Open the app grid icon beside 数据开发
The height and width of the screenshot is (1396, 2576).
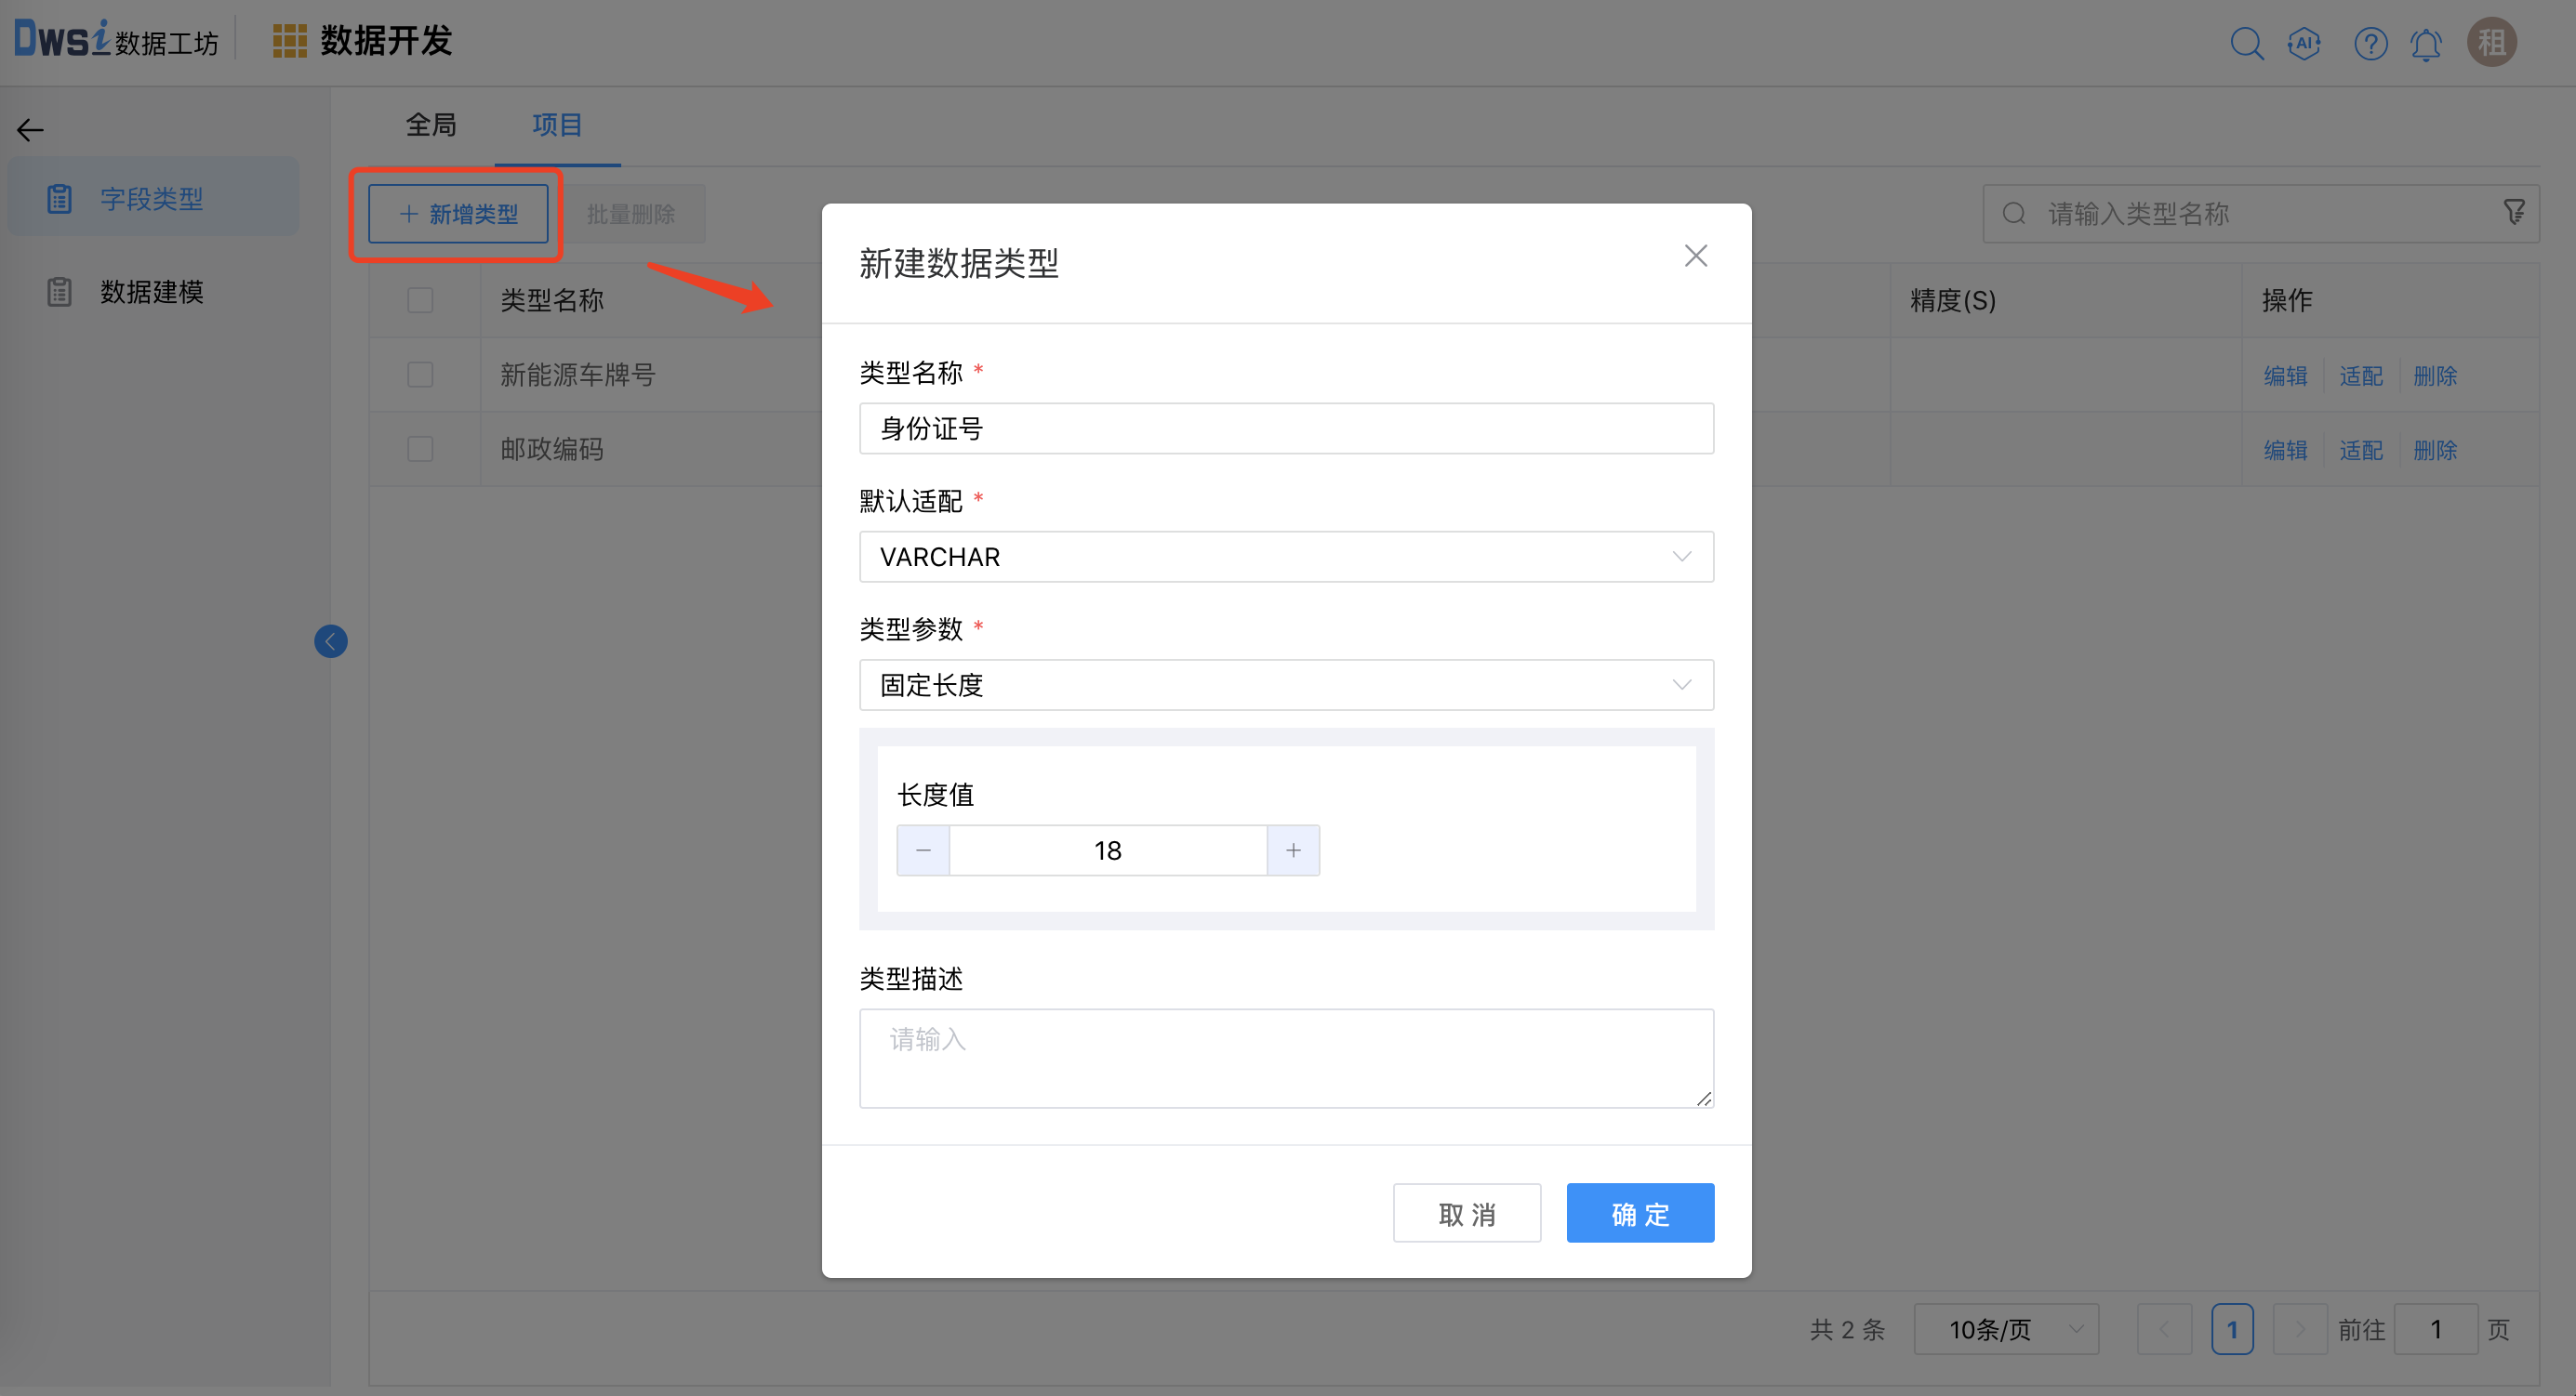point(290,42)
